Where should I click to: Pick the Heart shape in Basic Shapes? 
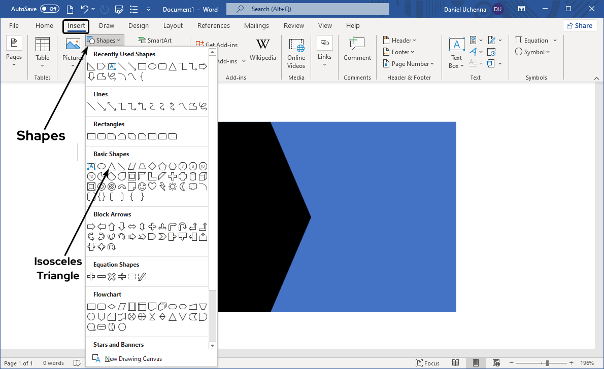152,187
